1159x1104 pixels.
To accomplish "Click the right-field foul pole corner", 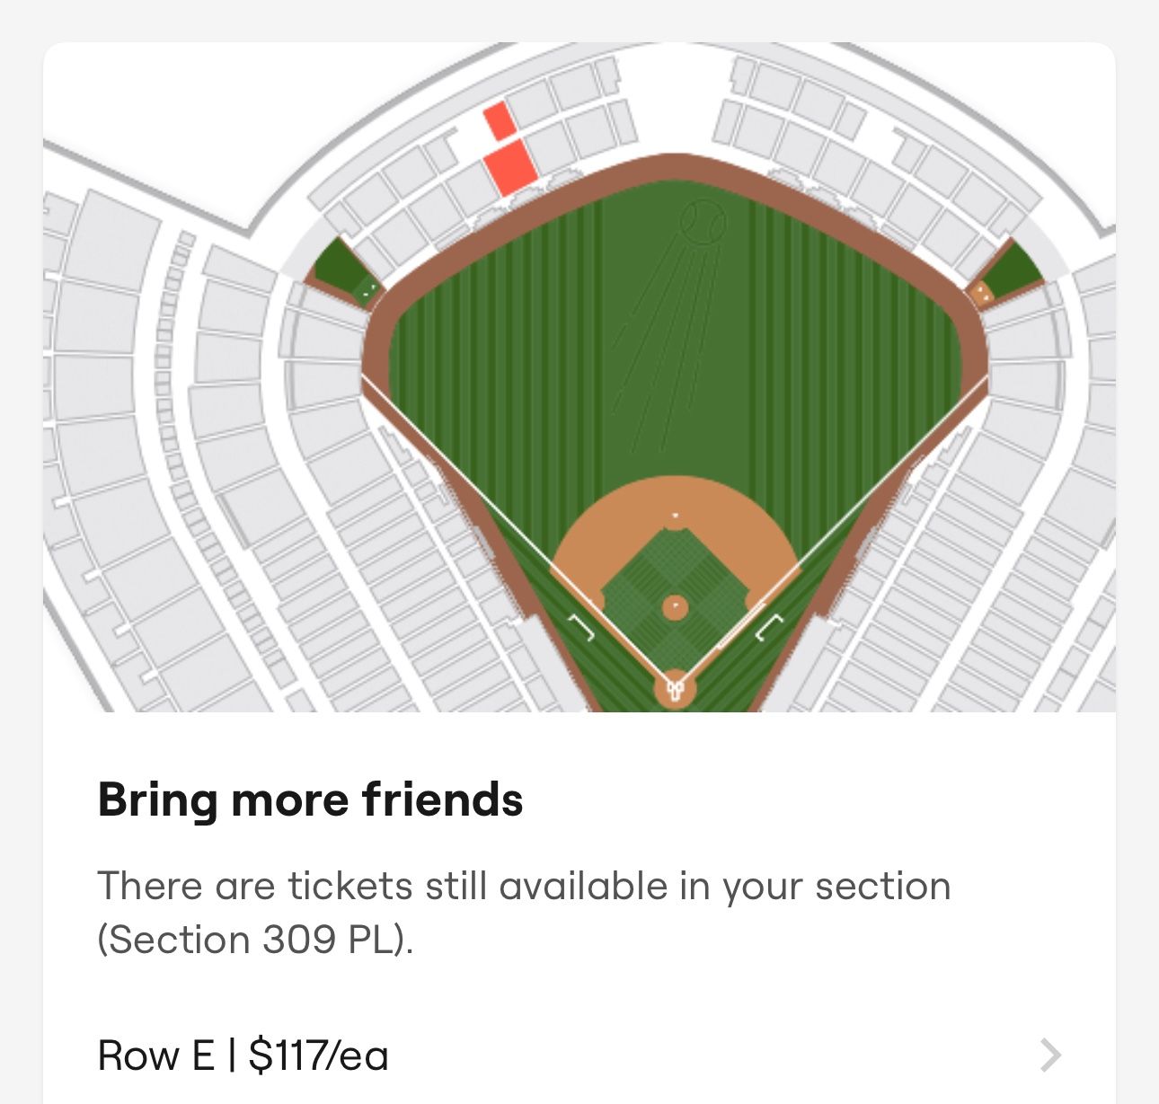I will (x=988, y=378).
